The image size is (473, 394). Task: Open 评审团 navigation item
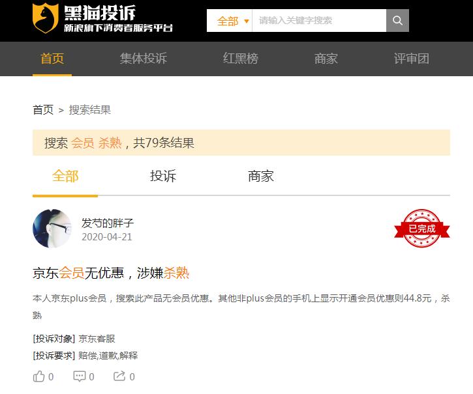tap(412, 59)
